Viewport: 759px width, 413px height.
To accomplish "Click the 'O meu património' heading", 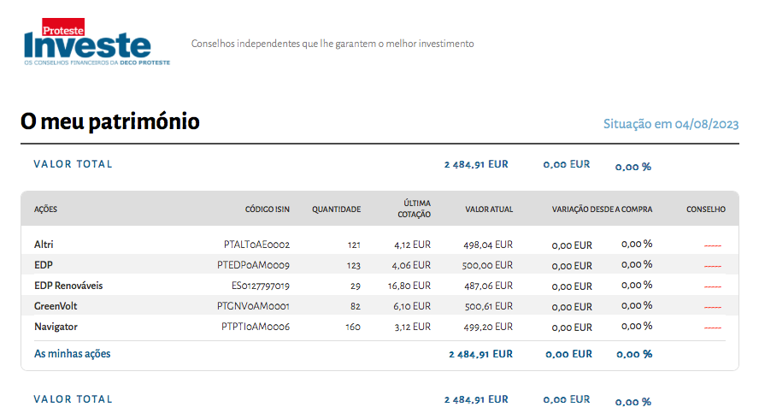I will 110,122.
